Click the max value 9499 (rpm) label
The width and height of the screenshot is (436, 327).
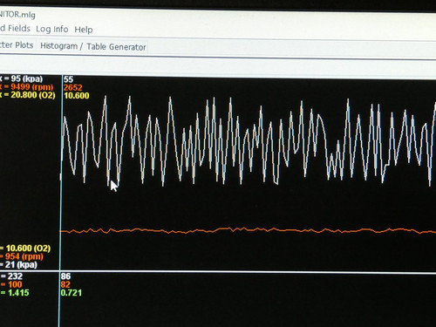pos(27,87)
